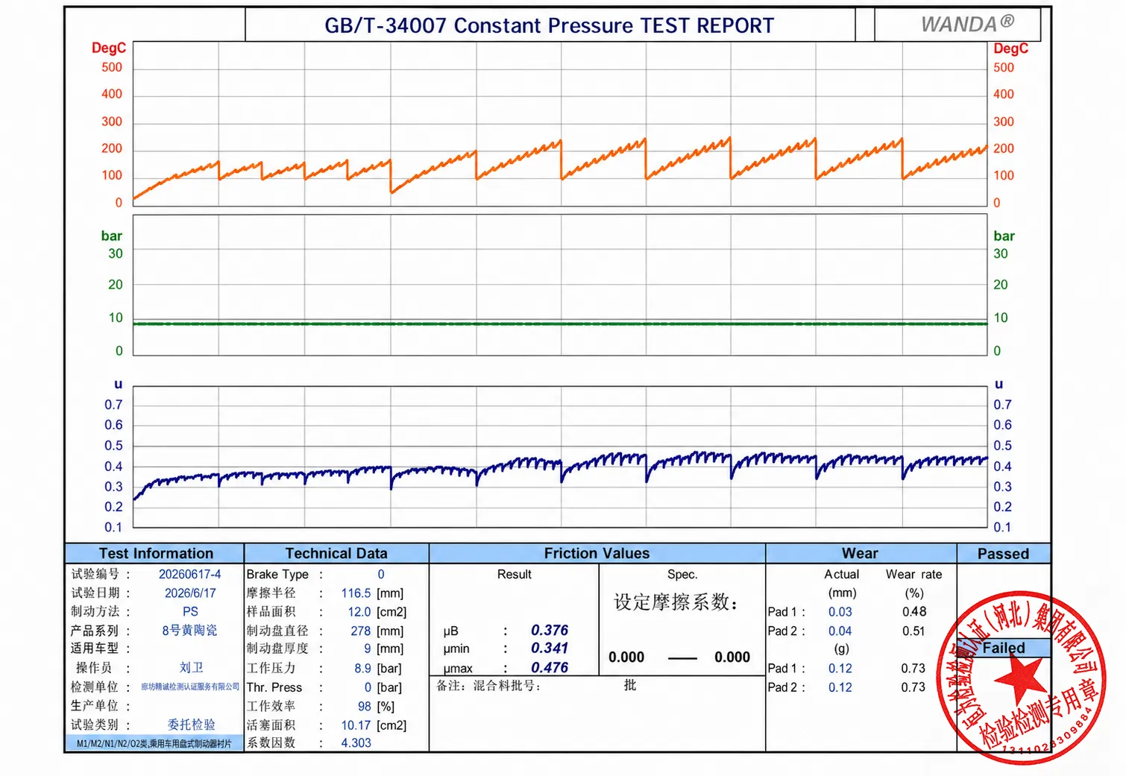Viewport: 1126px width, 776px height.
Task: Click the 'Result' column label
Action: (x=515, y=574)
